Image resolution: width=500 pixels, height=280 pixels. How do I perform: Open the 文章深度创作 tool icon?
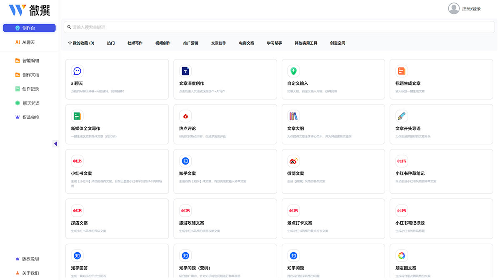185,71
